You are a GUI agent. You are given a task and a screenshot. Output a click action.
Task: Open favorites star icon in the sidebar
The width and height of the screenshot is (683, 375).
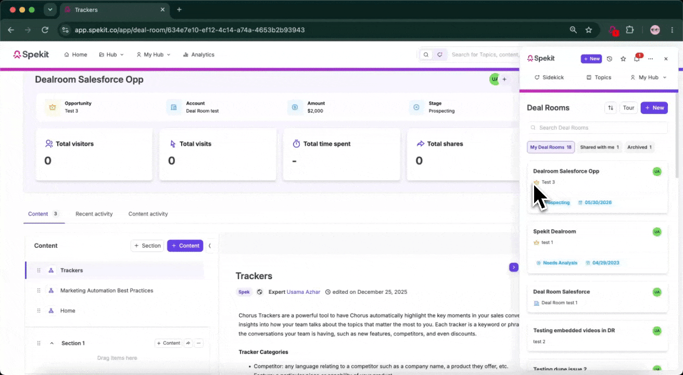point(623,59)
